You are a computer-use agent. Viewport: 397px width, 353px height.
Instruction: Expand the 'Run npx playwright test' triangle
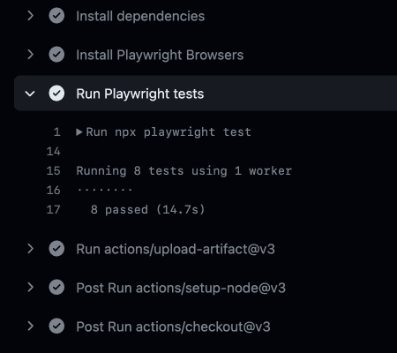point(79,132)
